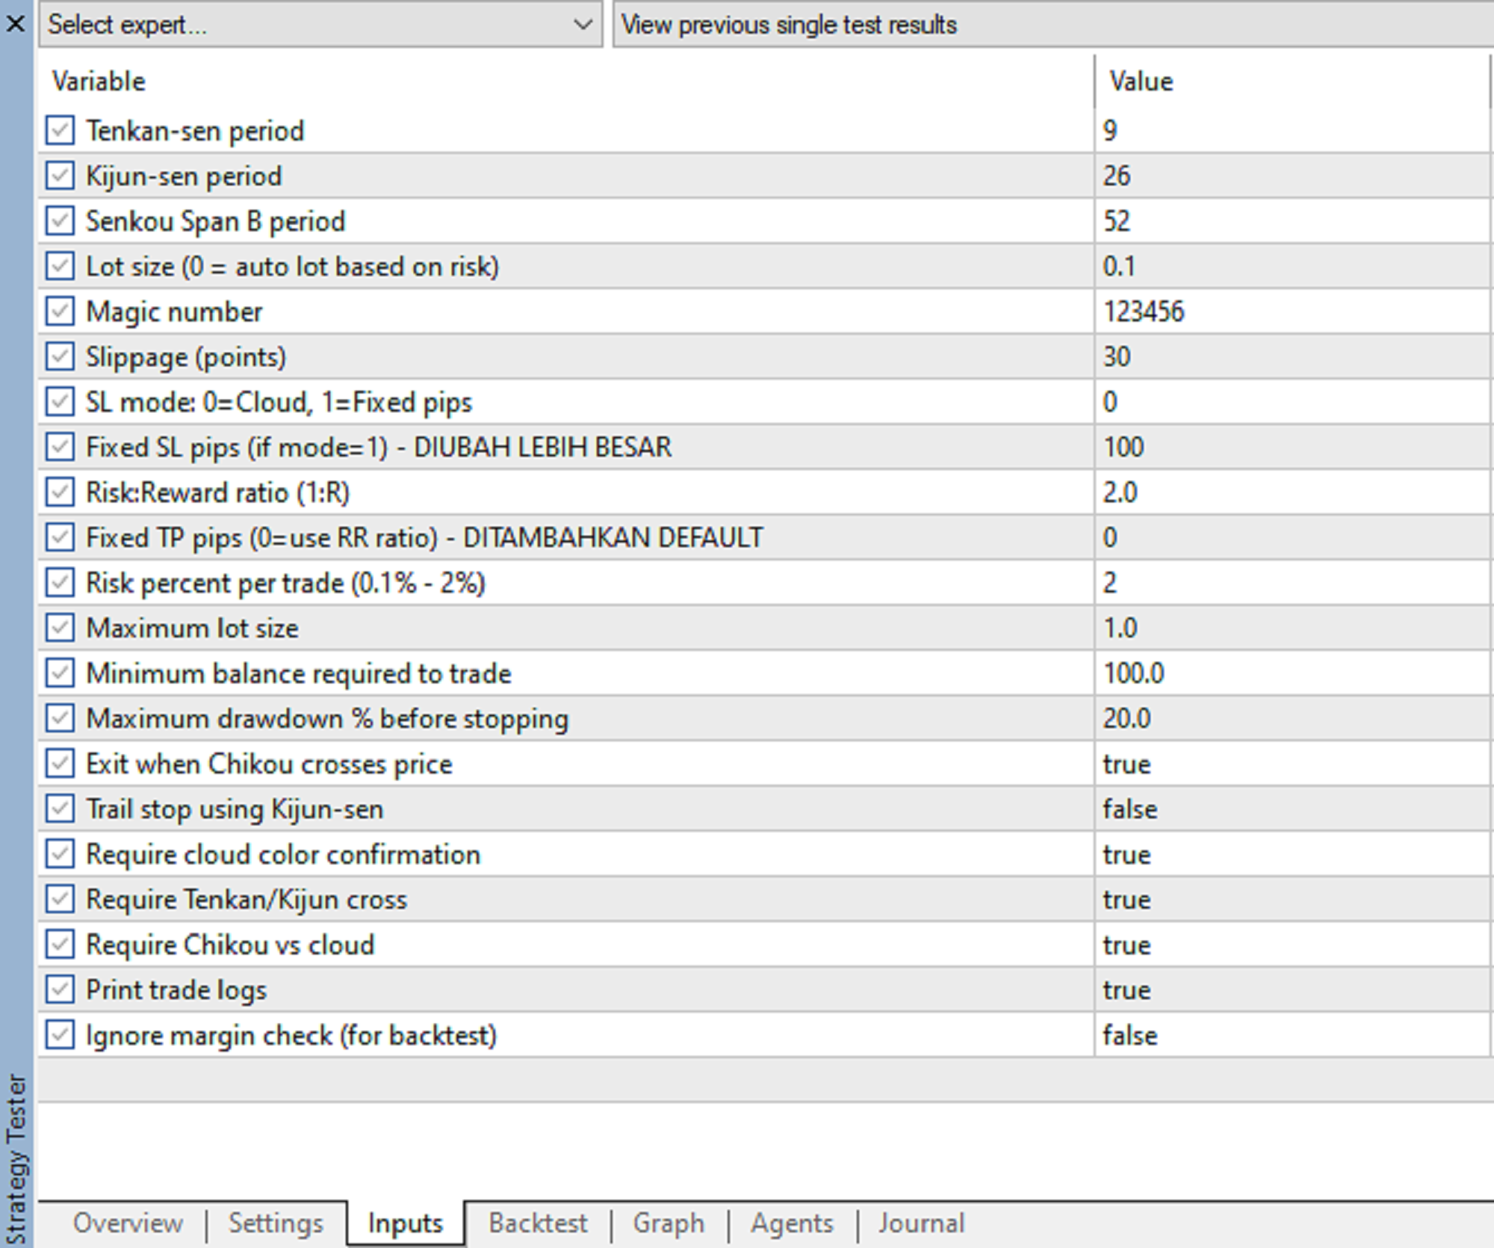The width and height of the screenshot is (1494, 1248).
Task: Open the Select expert dropdown
Action: (320, 25)
